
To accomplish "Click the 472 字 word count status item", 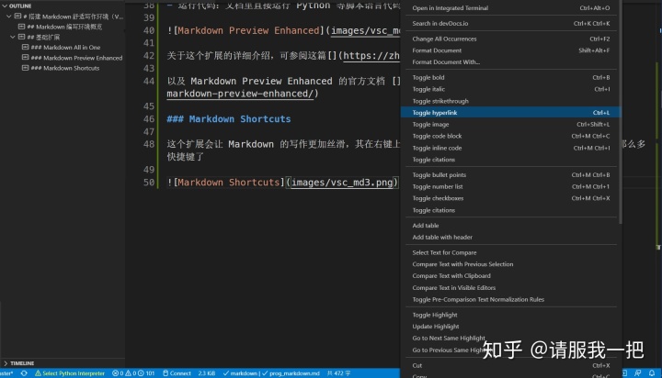I will click(338, 372).
